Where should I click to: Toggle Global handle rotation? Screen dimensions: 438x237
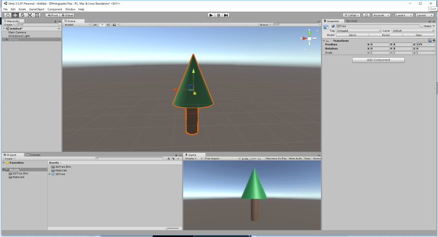click(x=67, y=15)
